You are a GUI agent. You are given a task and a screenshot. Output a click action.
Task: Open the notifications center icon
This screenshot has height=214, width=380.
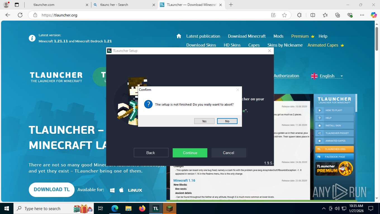click(x=371, y=208)
